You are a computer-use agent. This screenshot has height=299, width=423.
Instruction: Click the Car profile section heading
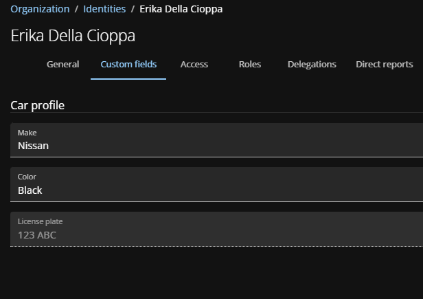[38, 105]
